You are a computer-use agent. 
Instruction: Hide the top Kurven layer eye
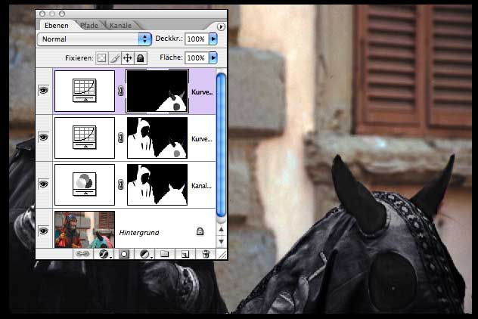coord(44,90)
